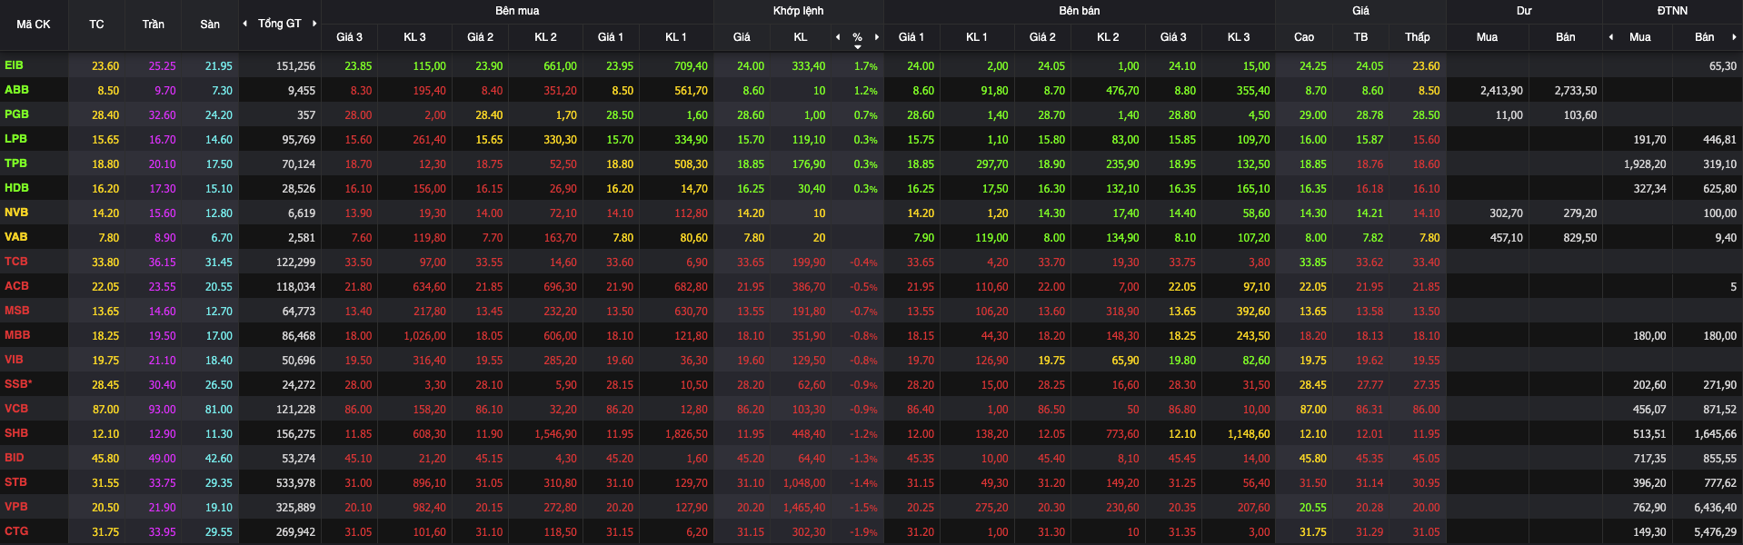Click the right arrow beside Tổng GT
This screenshot has width=1743, height=545.
coord(314,24)
